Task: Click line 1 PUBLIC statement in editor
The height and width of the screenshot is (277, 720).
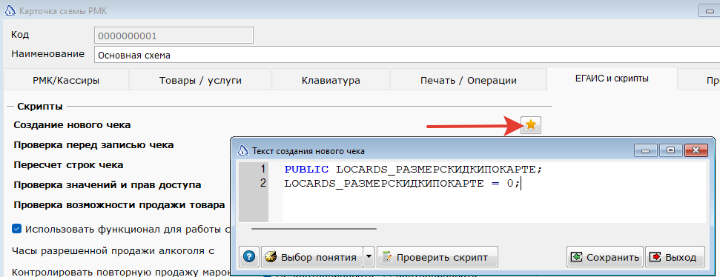Action: pos(413,169)
